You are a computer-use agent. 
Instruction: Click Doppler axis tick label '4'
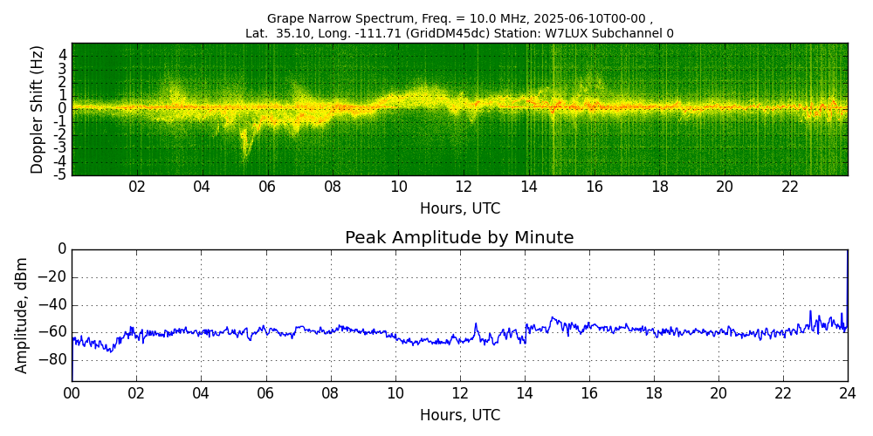64,56
